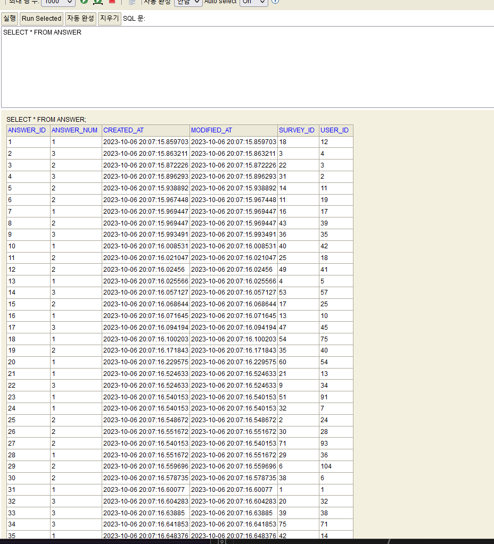The image size is (494, 544).
Task: Click CREATED_AT cell '2023-10-06 20:07:16.100203'
Action: pyautogui.click(x=145, y=339)
